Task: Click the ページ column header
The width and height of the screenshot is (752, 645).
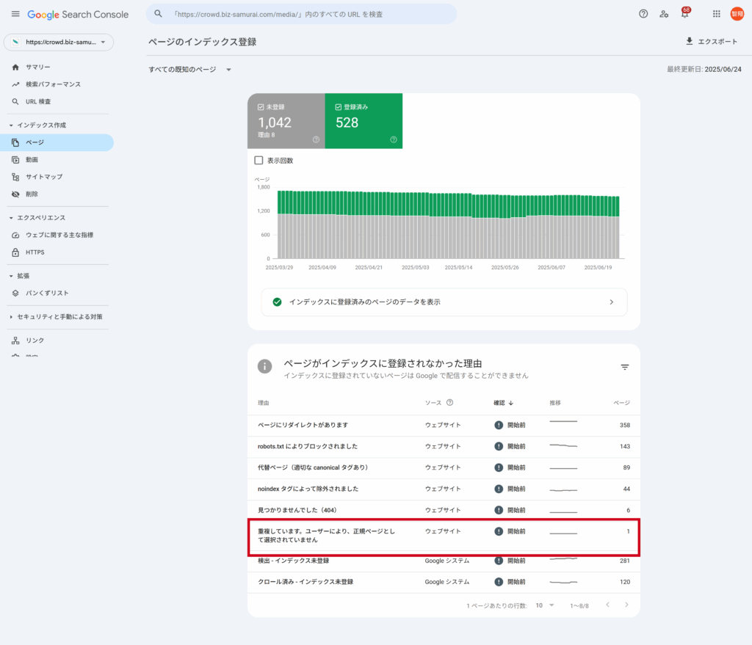Action: pos(621,403)
